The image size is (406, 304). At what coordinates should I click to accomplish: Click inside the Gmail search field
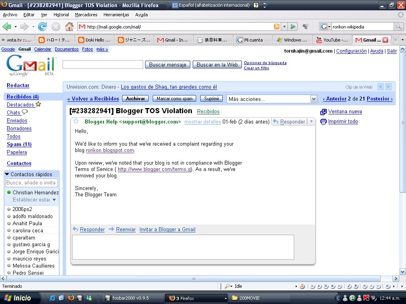click(x=103, y=65)
